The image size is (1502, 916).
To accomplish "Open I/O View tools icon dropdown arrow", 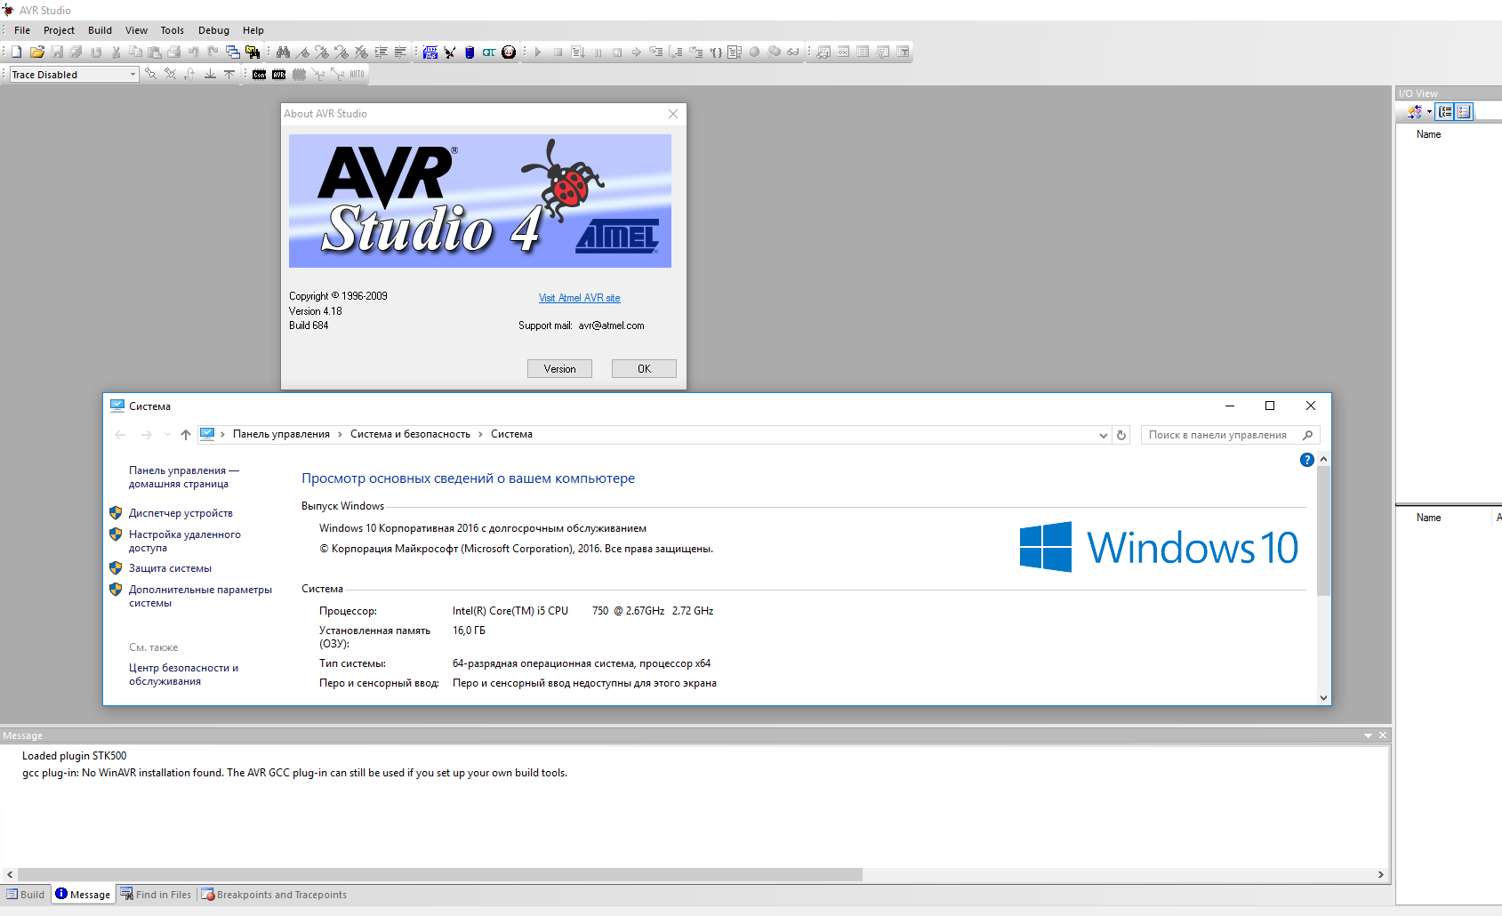I will [x=1429, y=112].
